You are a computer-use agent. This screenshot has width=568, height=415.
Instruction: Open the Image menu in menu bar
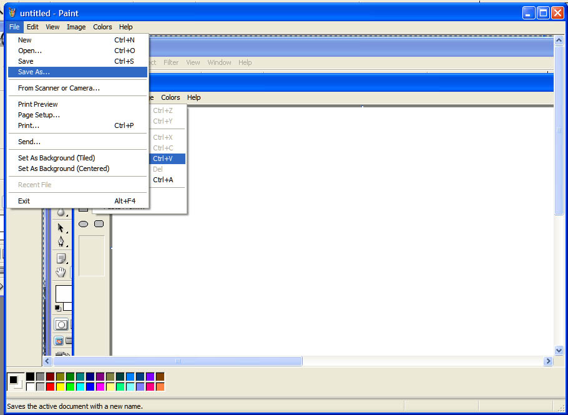coord(76,27)
